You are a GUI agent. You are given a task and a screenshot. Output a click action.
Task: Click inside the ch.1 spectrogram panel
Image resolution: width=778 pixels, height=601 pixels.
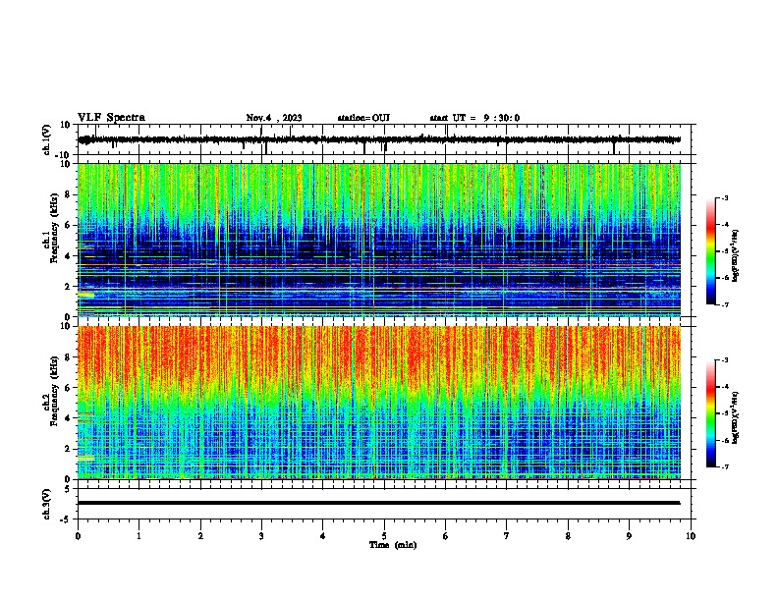(x=379, y=240)
